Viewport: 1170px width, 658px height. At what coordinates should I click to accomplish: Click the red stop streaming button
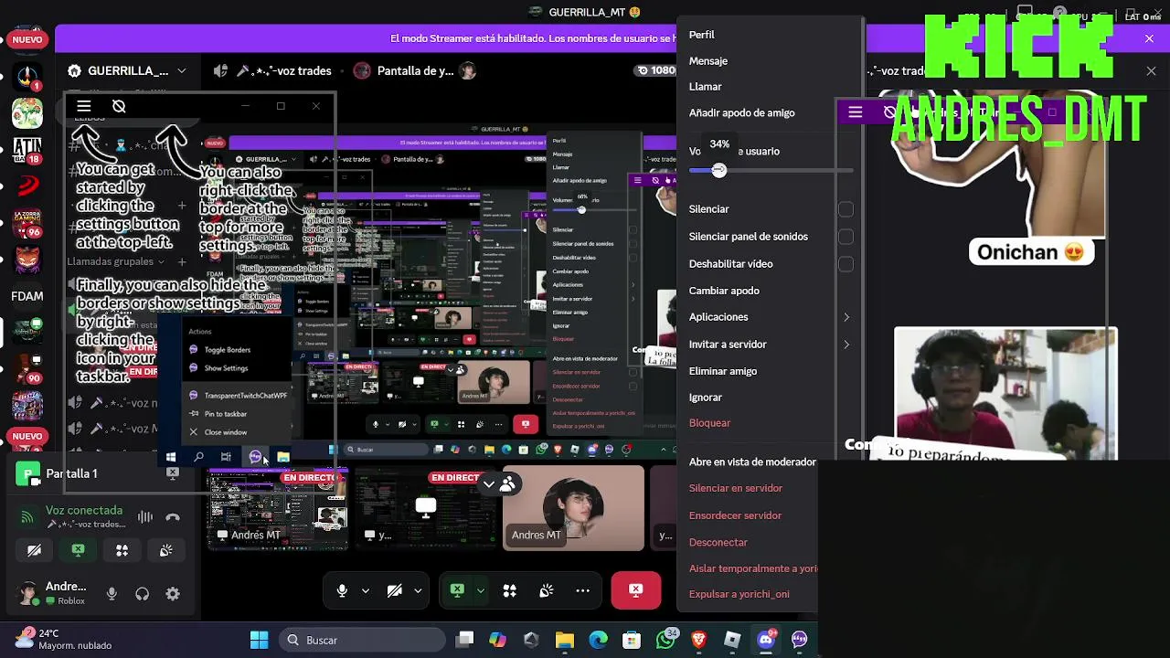pyautogui.click(x=636, y=590)
